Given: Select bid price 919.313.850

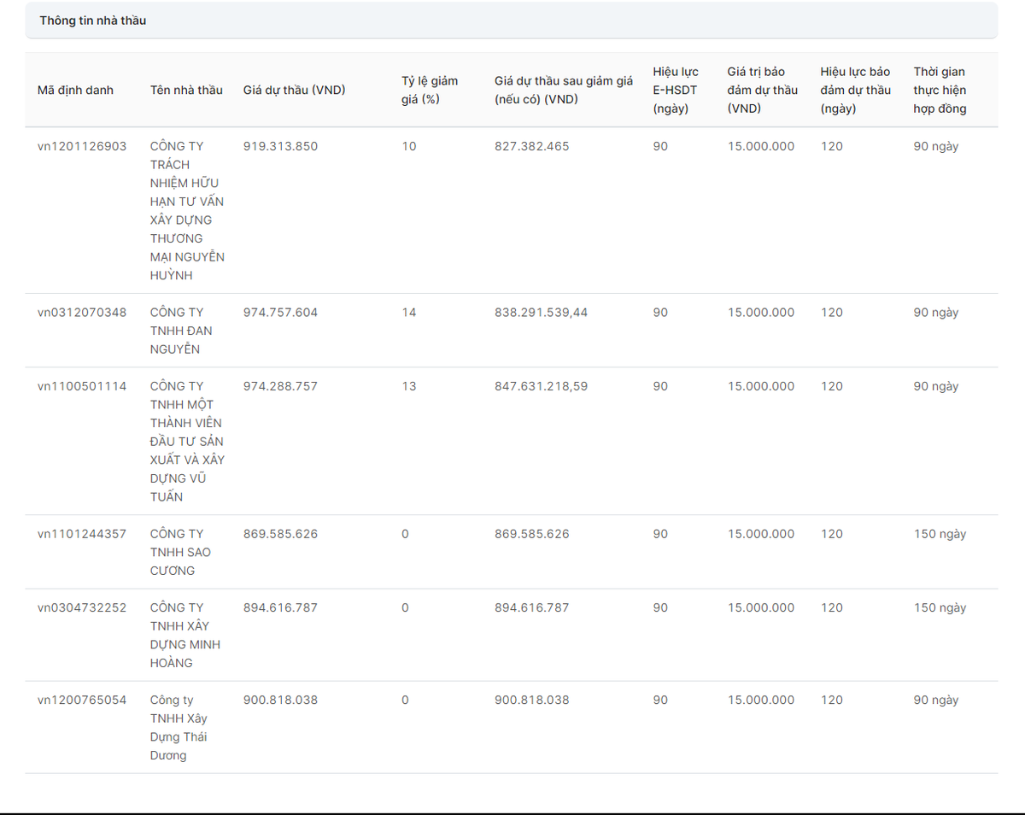Looking at the screenshot, I should coord(280,146).
